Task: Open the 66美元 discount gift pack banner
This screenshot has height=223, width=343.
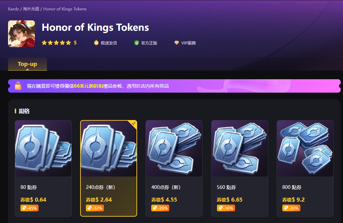Action: coord(174,86)
